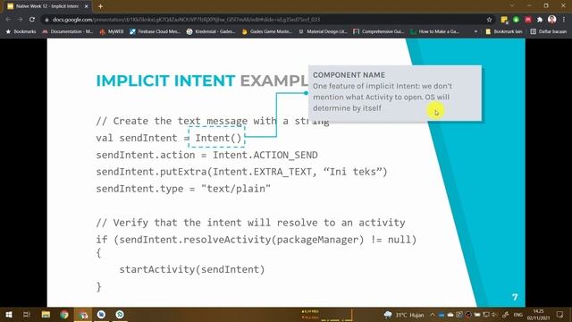Open the blue circular taskbar app
The height and width of the screenshot is (322, 572).
(101, 315)
